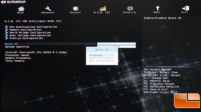Screen dimensions: 201x112
Task: Open the Main tab house icon
Action: tap(21, 9)
